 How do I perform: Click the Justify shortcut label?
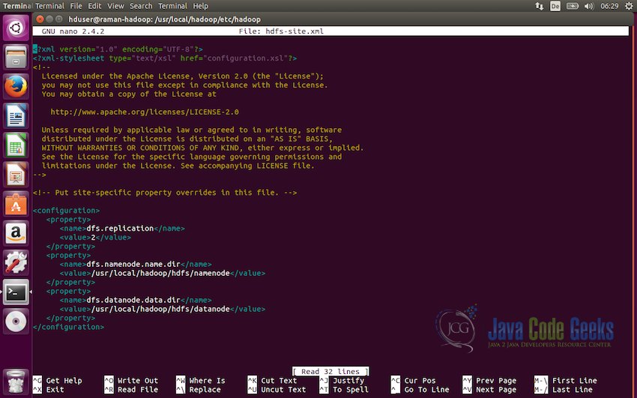[348, 381]
